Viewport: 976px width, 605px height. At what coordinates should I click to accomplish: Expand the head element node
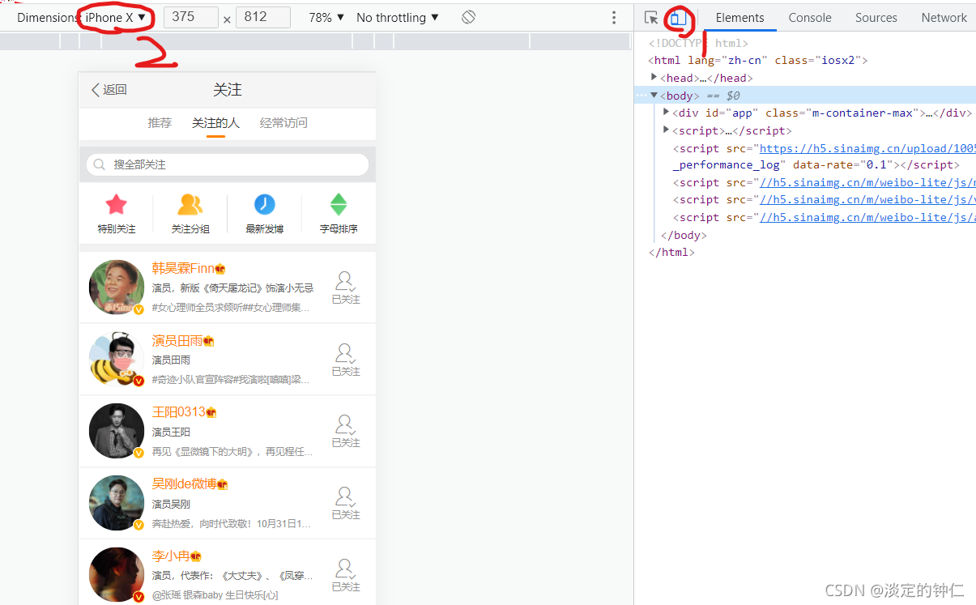(x=654, y=77)
